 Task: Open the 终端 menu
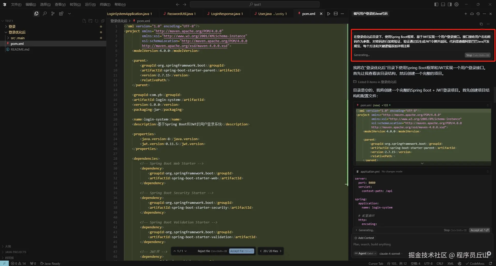click(105, 4)
